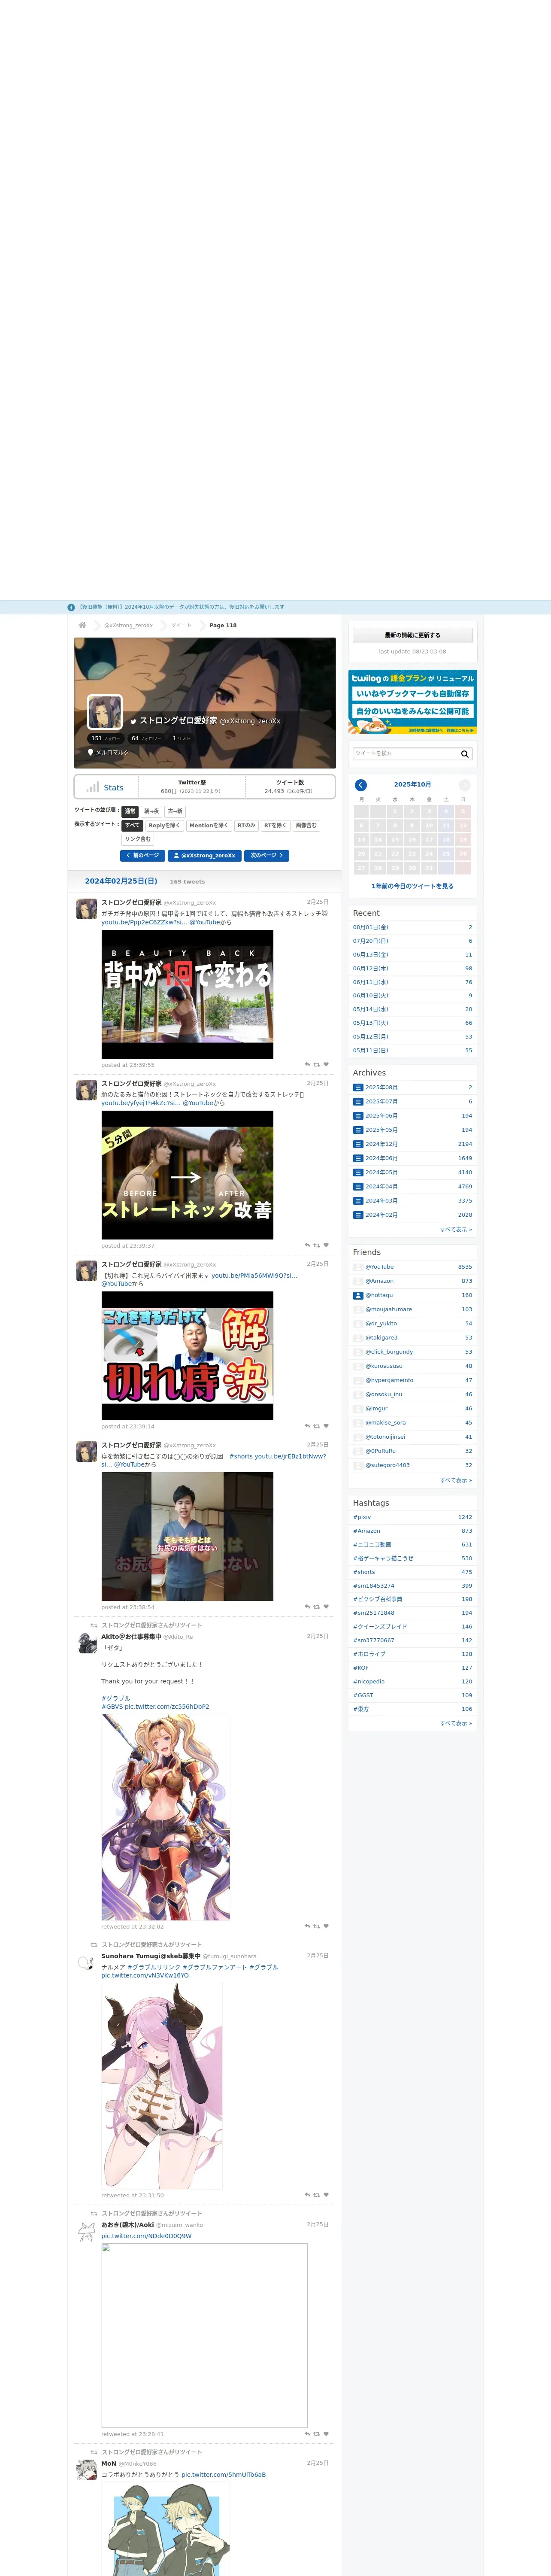The image size is (551, 2576).
Task: Click the Twilog 課金プラン banner ad
Action: click(x=413, y=702)
